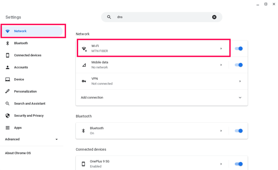Expand the Add connection chevron

240,98
